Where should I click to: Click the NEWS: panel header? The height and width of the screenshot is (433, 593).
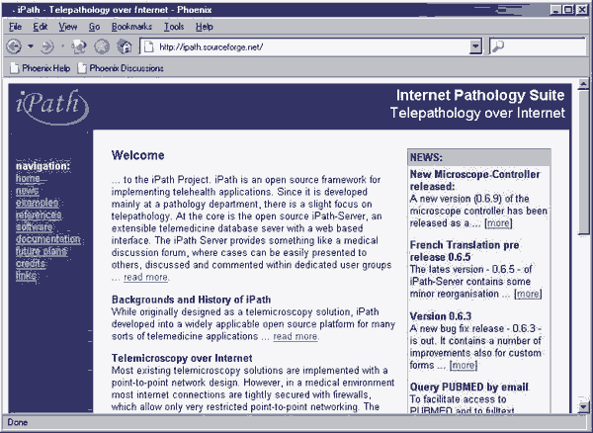point(479,157)
